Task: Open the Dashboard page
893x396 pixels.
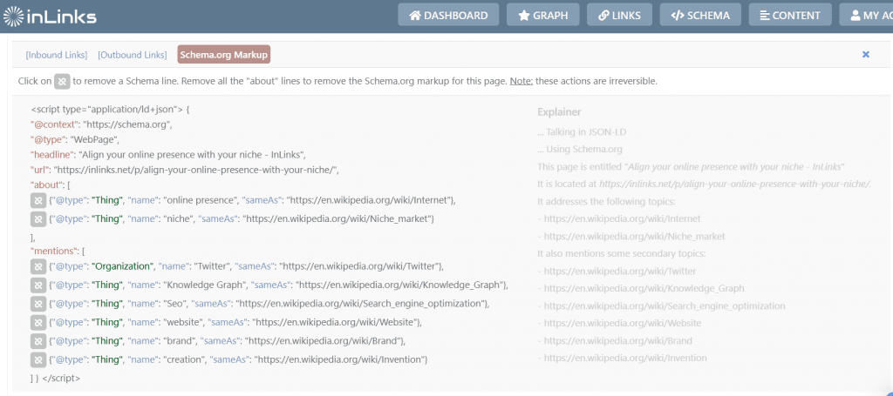Action: (448, 16)
